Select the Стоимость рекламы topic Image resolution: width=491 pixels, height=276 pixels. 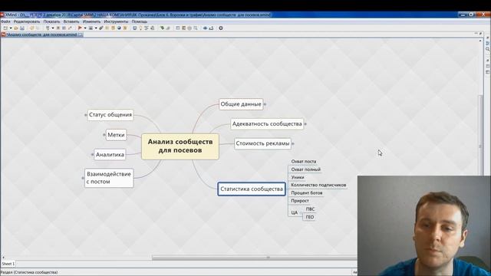click(262, 143)
